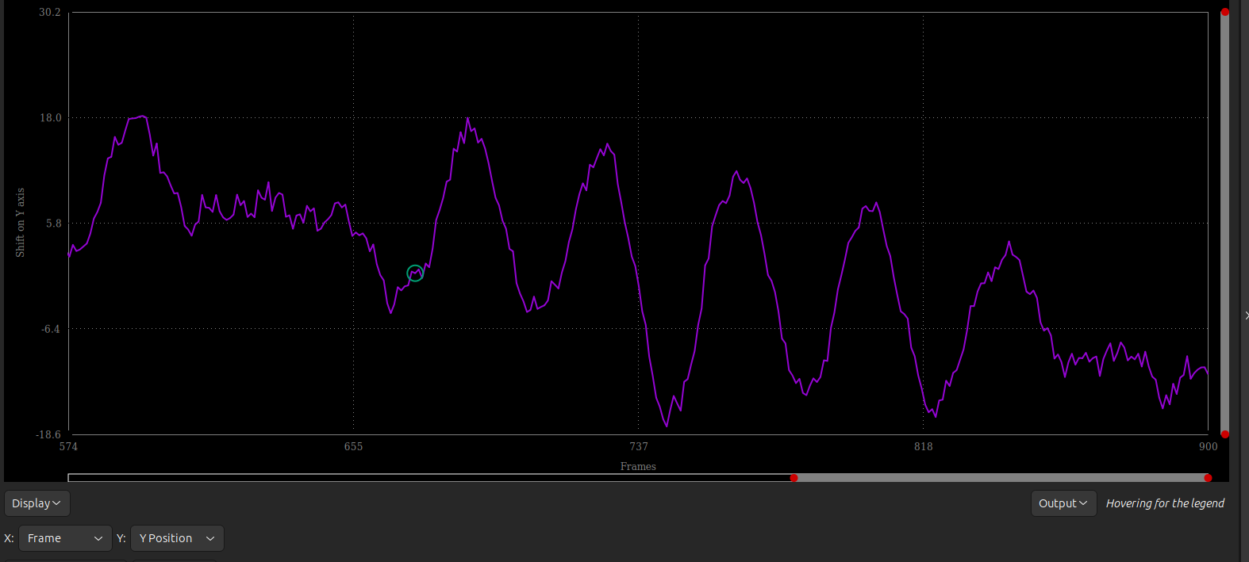Screen dimensions: 1249x562
Task: Open the Output dropdown menu
Action: point(1063,503)
